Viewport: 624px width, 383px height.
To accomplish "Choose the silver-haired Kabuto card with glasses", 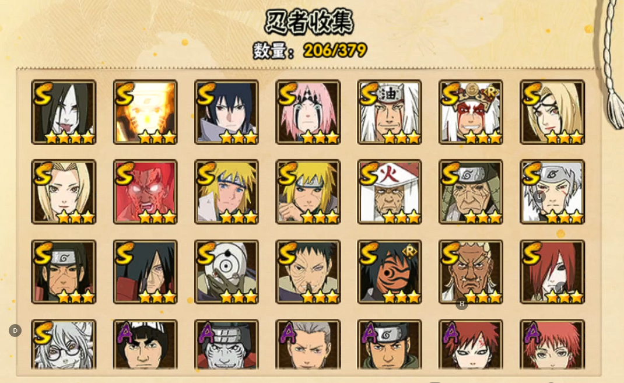I will (x=64, y=345).
